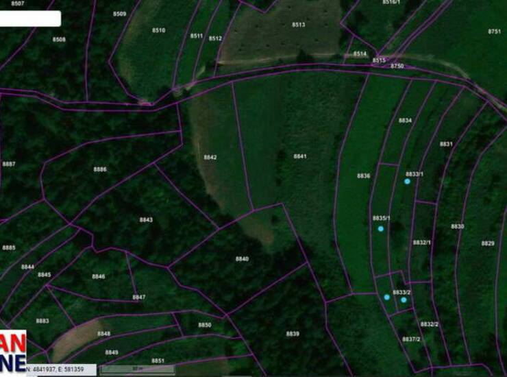This screenshot has width=507, height=377.
Task: Click parcel number 8837/2
Action: tap(411, 339)
